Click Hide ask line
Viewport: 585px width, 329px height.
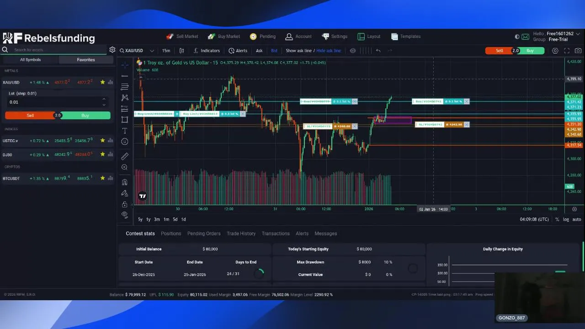pyautogui.click(x=329, y=51)
